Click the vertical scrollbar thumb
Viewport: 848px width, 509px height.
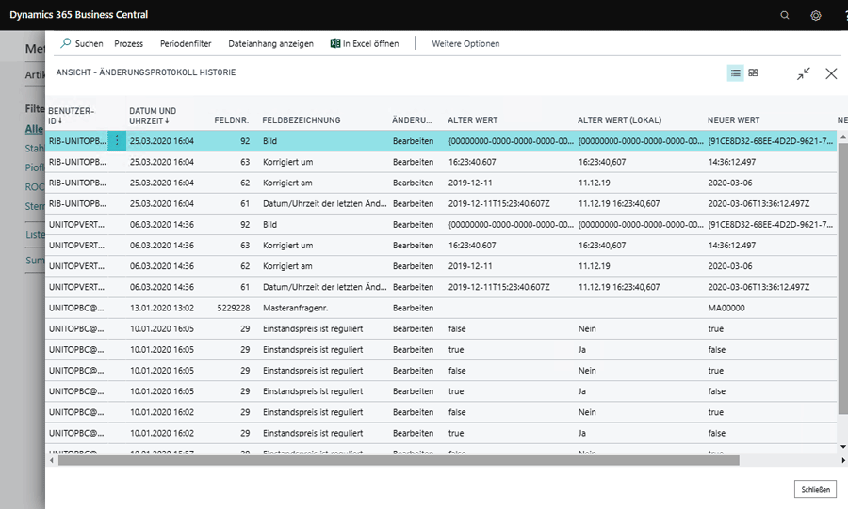coord(842,279)
